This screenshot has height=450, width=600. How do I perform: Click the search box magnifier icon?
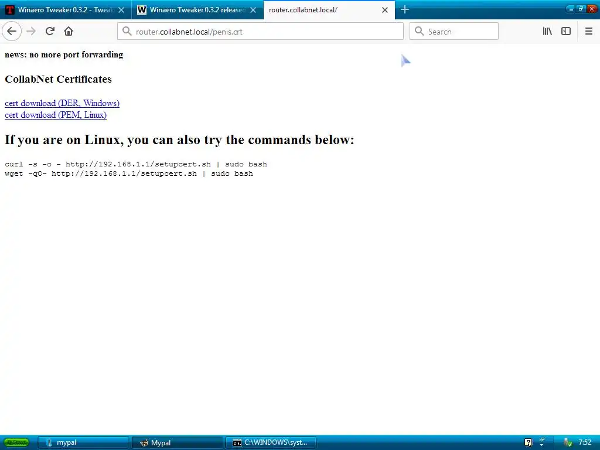420,31
